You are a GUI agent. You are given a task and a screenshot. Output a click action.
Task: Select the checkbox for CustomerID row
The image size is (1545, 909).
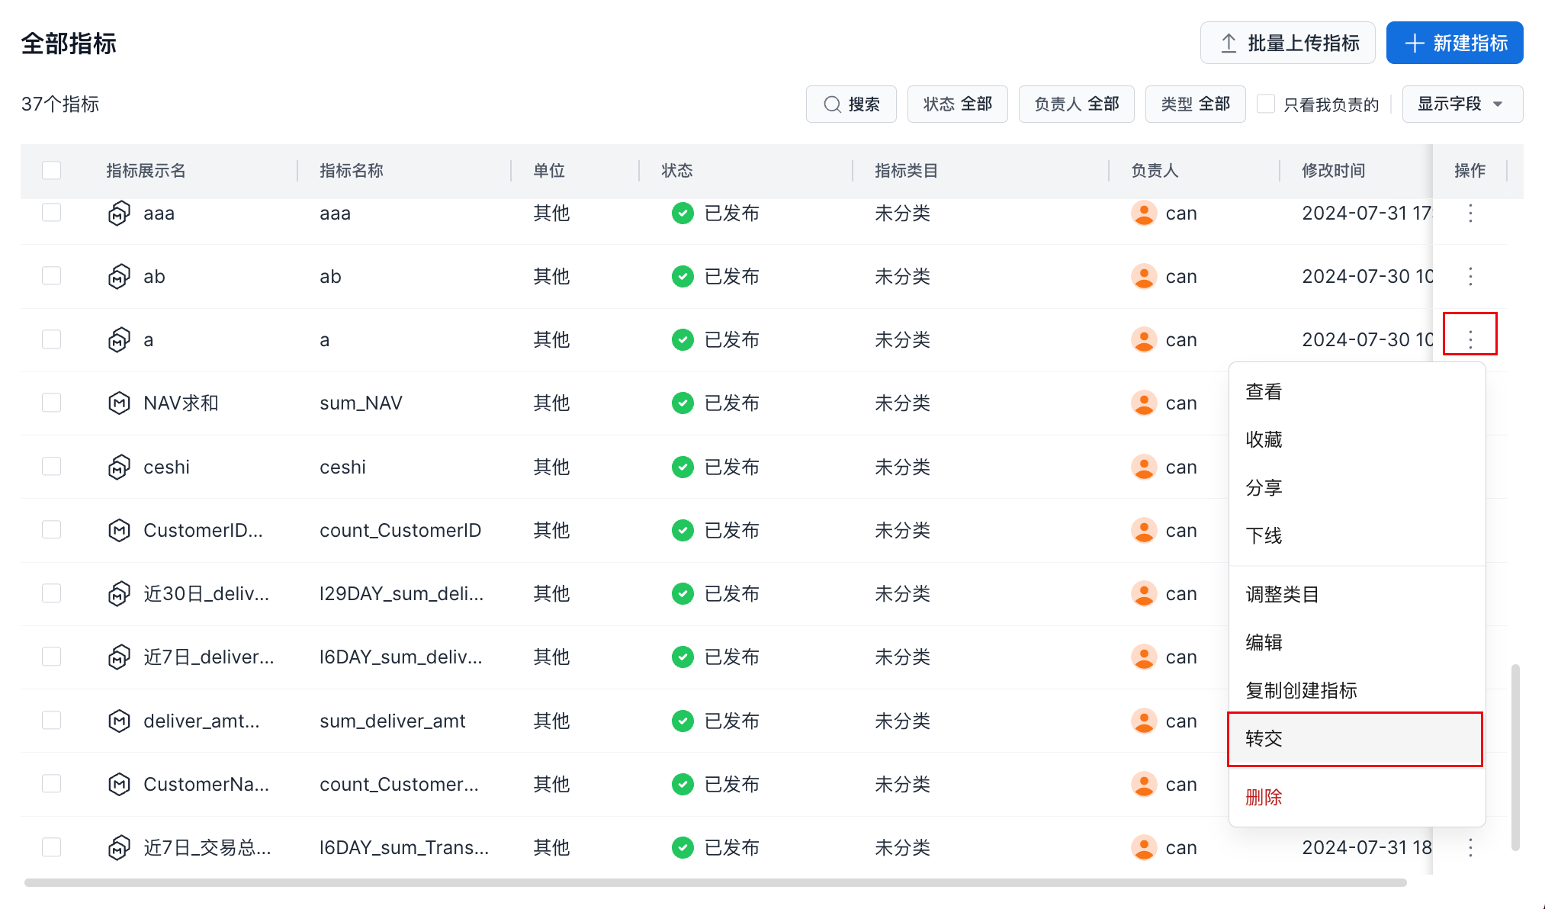coord(52,530)
